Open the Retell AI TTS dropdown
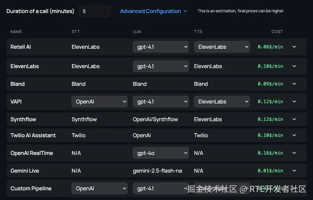This screenshot has height=200, width=313. 222,47
